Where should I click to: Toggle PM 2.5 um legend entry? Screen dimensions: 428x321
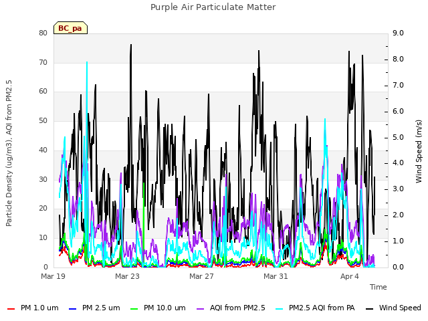94,308
